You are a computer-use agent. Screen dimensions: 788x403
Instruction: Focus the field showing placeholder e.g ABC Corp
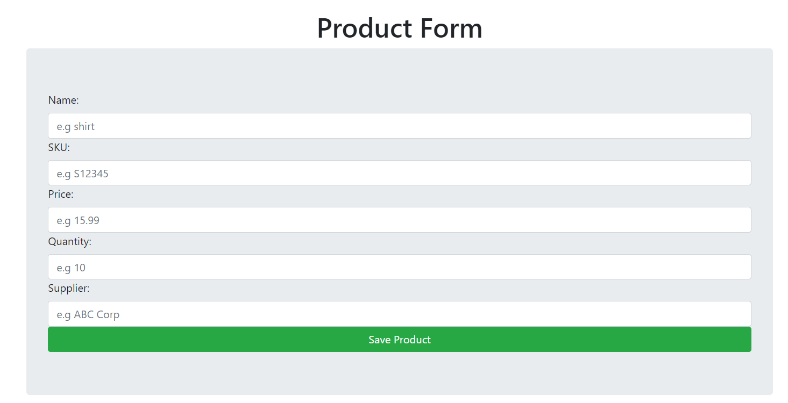click(x=399, y=314)
